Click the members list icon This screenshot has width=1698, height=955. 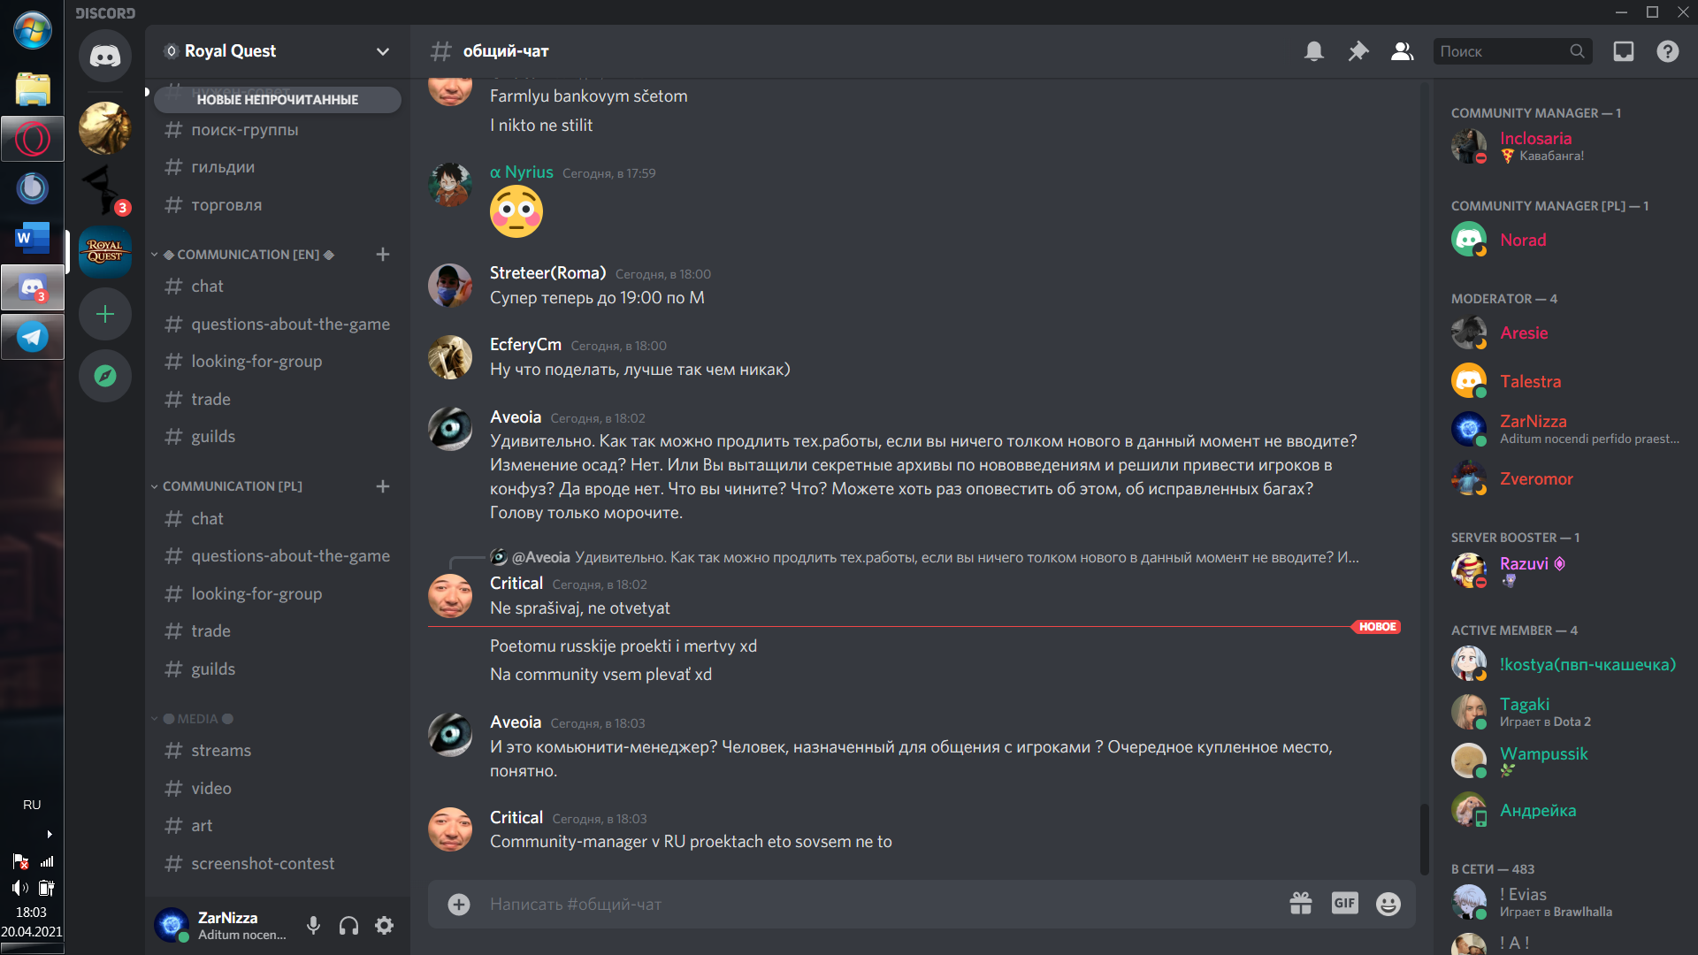coord(1399,51)
